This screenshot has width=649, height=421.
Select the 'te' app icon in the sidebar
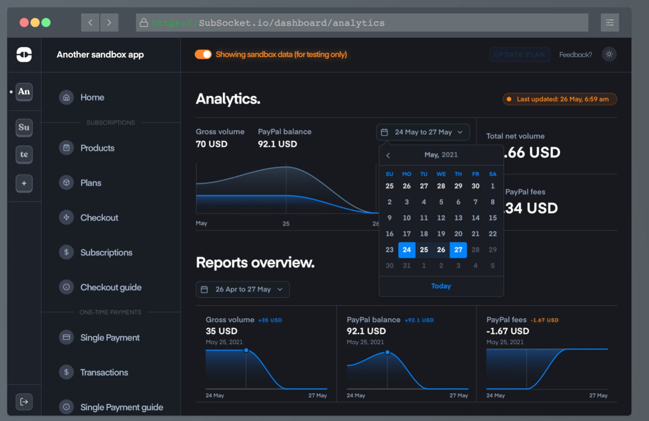tap(24, 155)
